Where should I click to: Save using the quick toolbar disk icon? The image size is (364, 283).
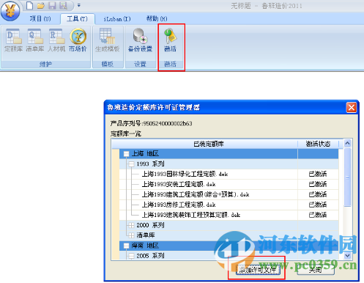coord(52,5)
